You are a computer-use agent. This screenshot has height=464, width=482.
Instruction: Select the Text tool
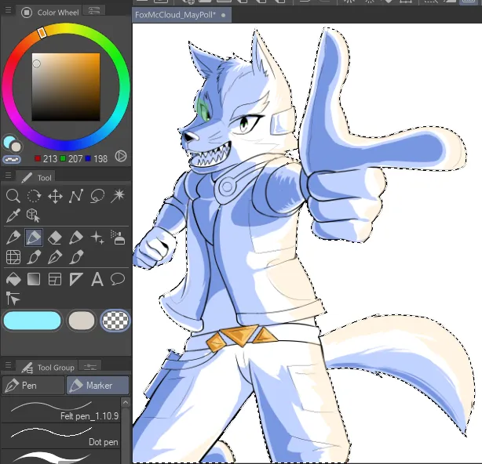(x=97, y=279)
